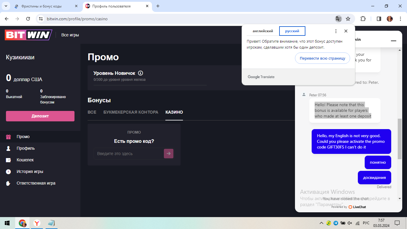Click the level info icon next to Новичок
This screenshot has width=407, height=229.
(141, 73)
